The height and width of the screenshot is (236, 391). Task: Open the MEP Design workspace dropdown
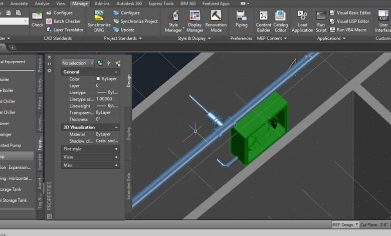click(x=345, y=225)
